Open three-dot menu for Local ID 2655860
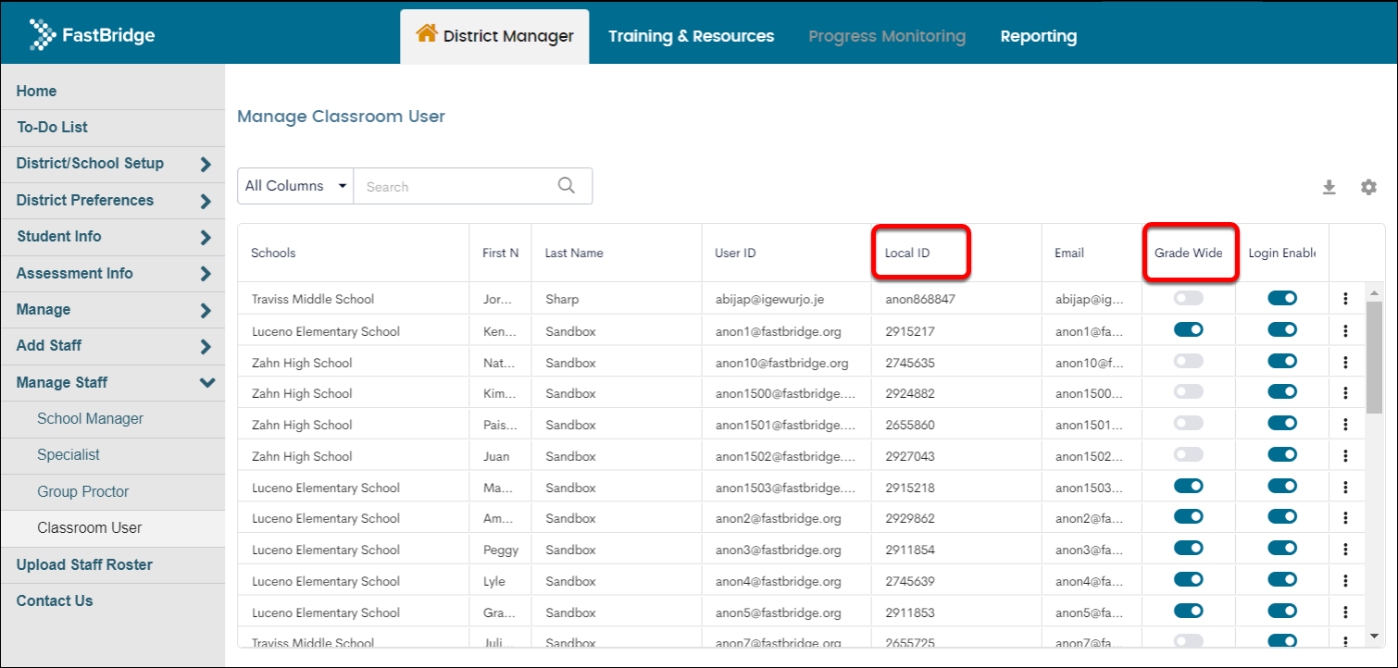The height and width of the screenshot is (668, 1398). pos(1345,425)
